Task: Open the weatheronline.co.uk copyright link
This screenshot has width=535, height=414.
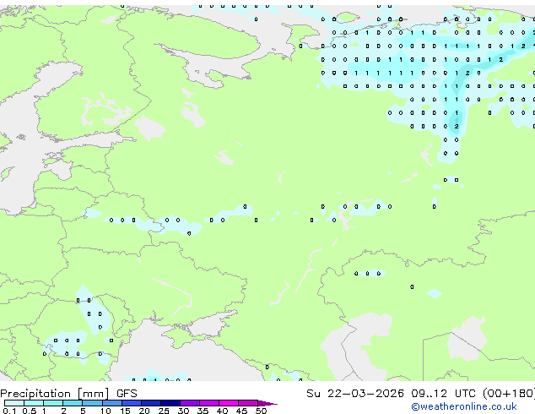Action: coord(464,406)
